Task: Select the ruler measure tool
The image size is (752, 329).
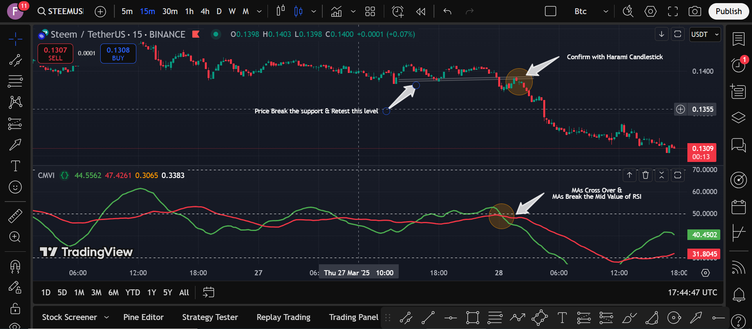Action: point(15,216)
